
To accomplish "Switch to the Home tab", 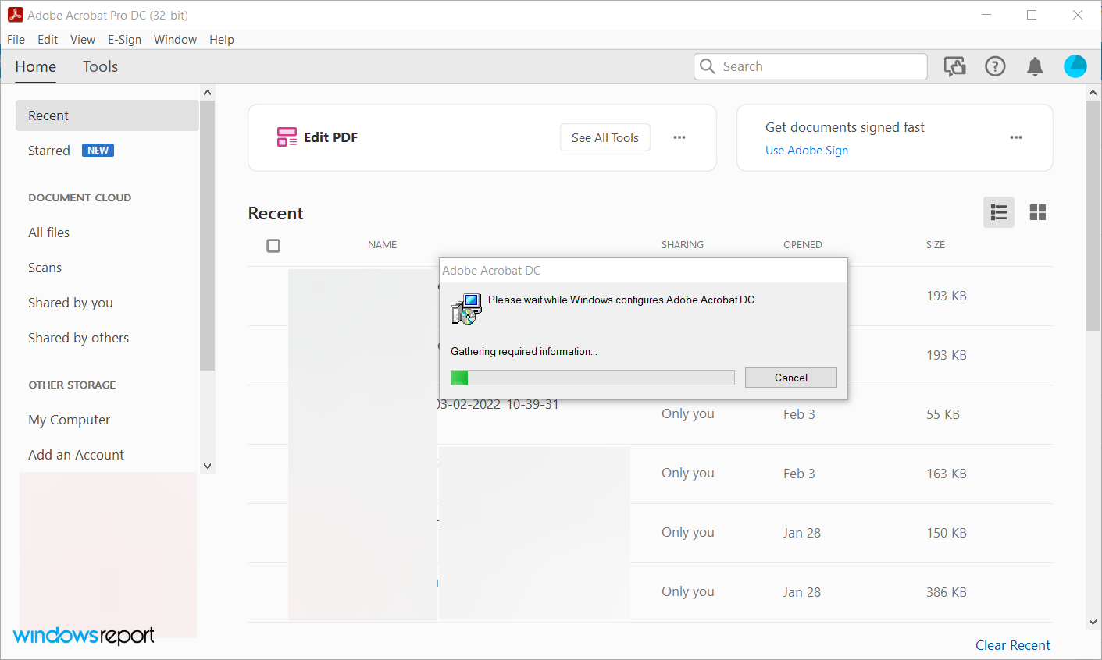I will point(36,66).
